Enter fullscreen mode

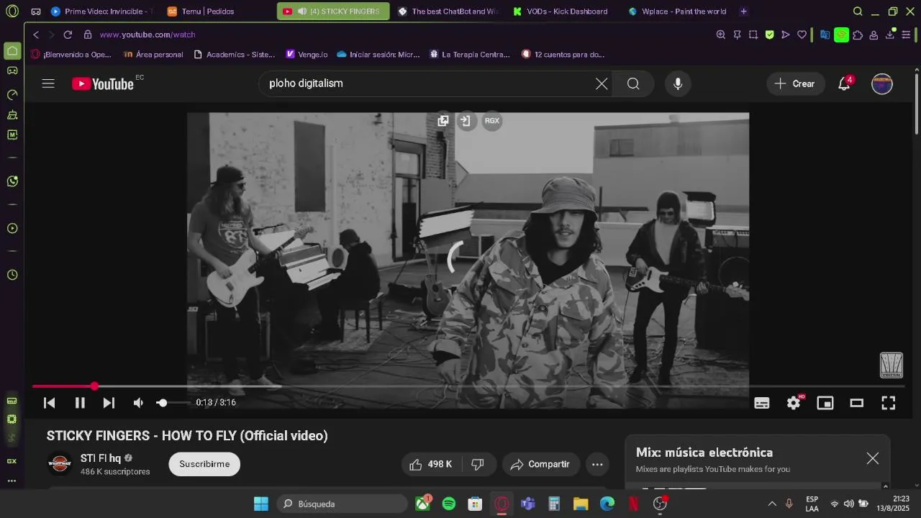tap(889, 403)
